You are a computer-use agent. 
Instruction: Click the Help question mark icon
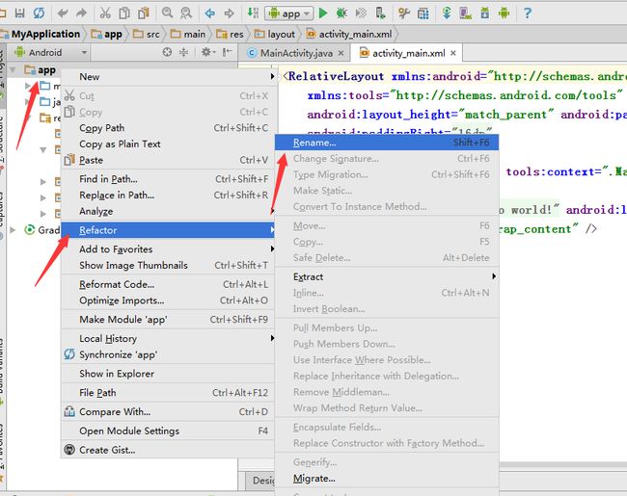click(x=528, y=13)
